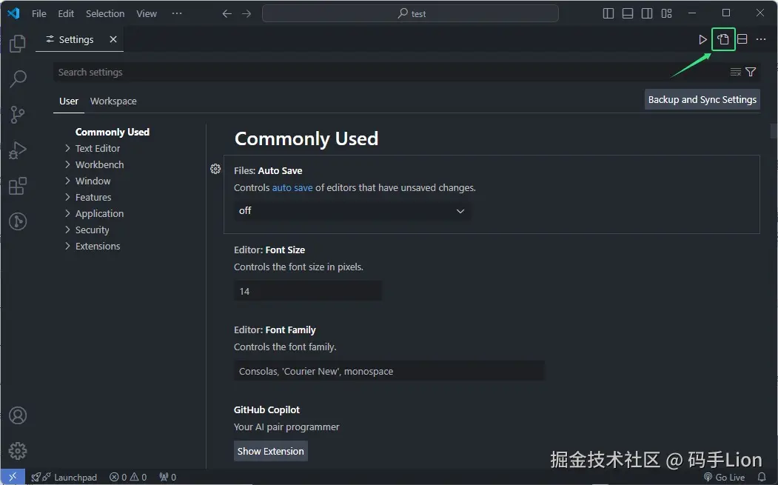Expand the Window settings group
Screen dimensions: 778x485
pyautogui.click(x=93, y=181)
